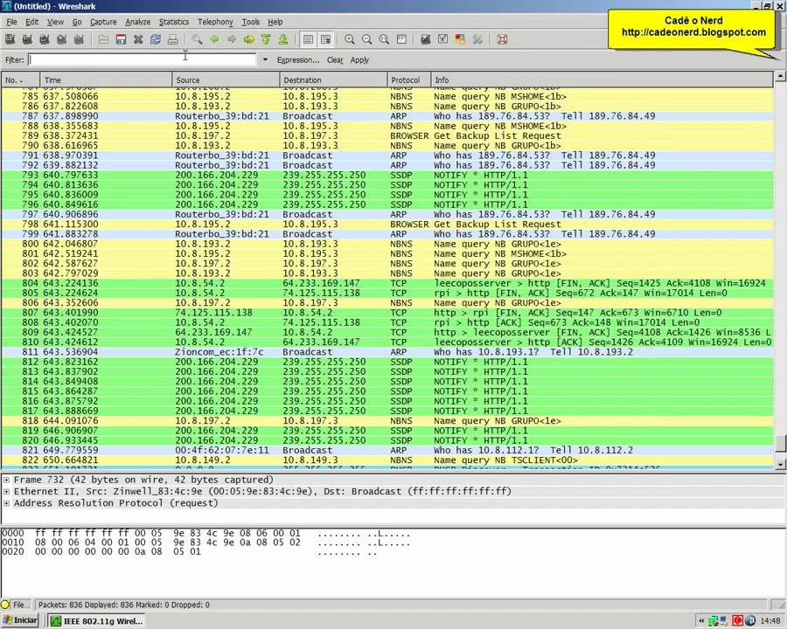Viewport: 787px width, 629px height.
Task: Click the Expression... button
Action: click(298, 60)
